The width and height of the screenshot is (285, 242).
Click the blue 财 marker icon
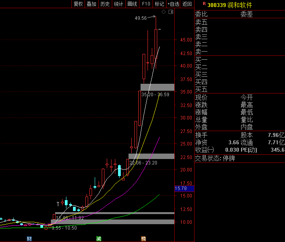tap(29, 239)
